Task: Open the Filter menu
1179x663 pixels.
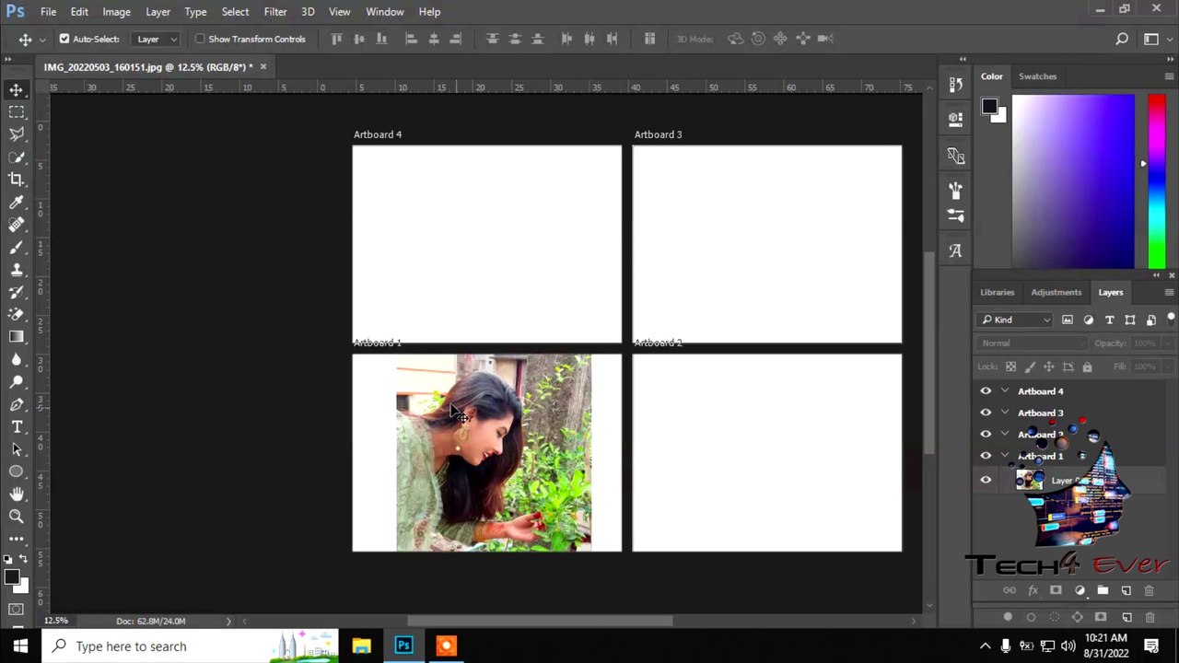Action: click(x=275, y=11)
